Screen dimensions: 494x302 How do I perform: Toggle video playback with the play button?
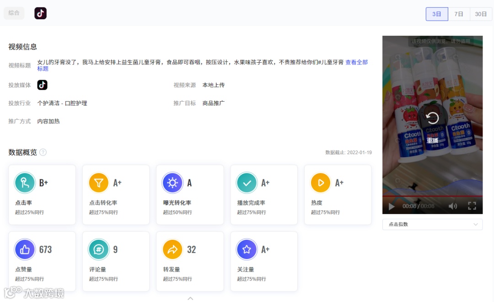coord(392,206)
